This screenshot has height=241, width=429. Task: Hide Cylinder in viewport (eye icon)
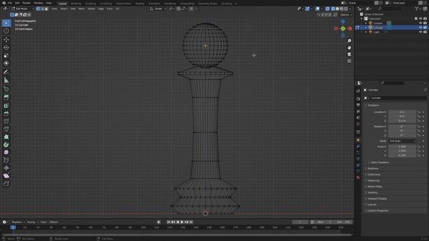[x=420, y=27]
